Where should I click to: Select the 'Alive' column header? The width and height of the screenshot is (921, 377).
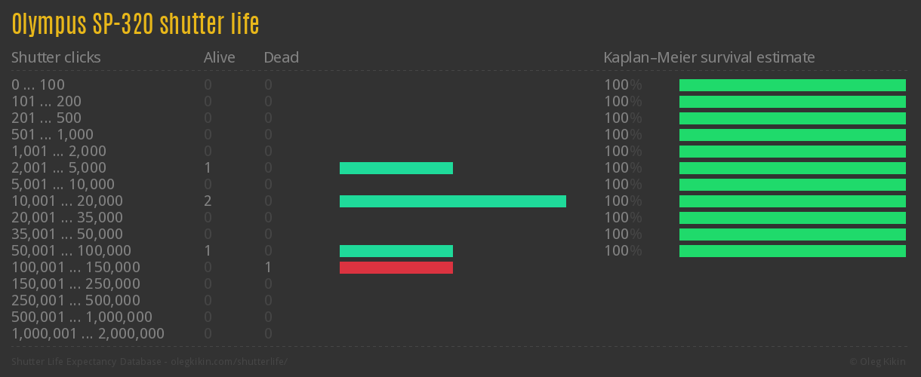pos(219,58)
